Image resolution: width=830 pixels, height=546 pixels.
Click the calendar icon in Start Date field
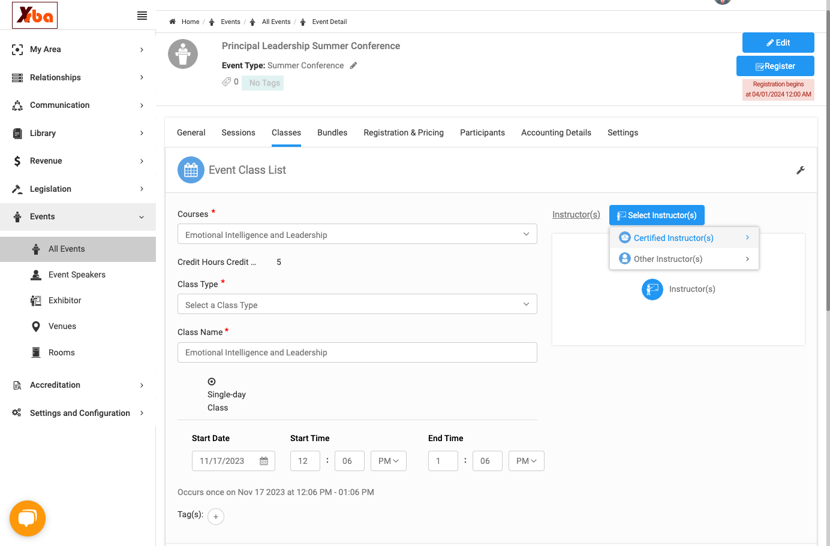point(264,461)
